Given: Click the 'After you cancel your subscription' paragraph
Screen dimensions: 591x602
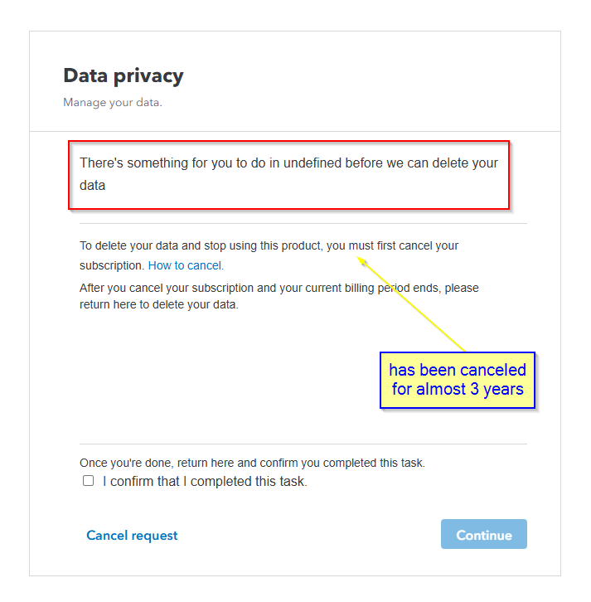Looking at the screenshot, I should tap(279, 296).
